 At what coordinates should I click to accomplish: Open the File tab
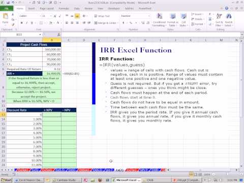tap(7, 8)
